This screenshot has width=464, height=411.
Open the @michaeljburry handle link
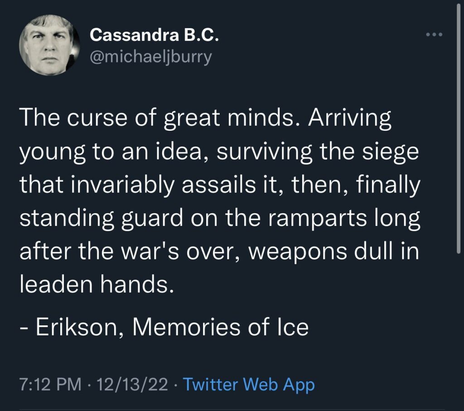(x=150, y=57)
